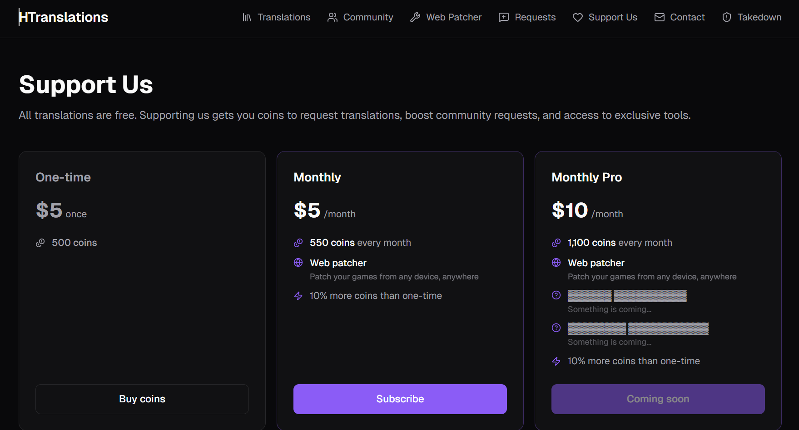This screenshot has height=430, width=799.
Task: Click the Buy coins button
Action: click(142, 399)
